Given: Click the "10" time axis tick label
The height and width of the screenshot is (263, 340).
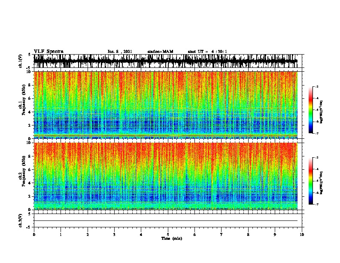Looking at the screenshot, I should [x=302, y=234].
